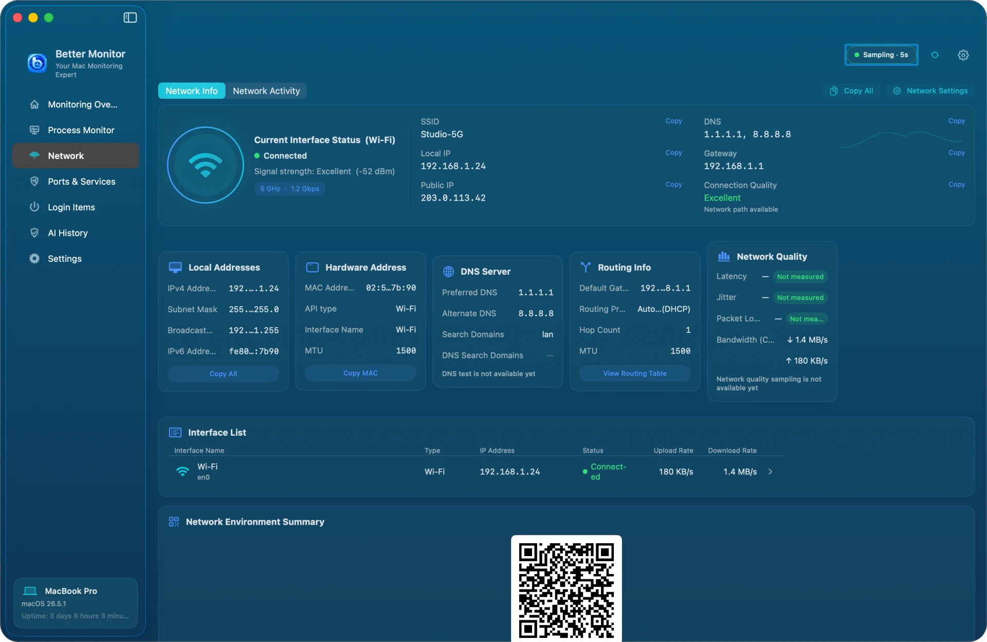Click the Hardware Address card icon
Image resolution: width=987 pixels, height=642 pixels.
click(x=313, y=267)
